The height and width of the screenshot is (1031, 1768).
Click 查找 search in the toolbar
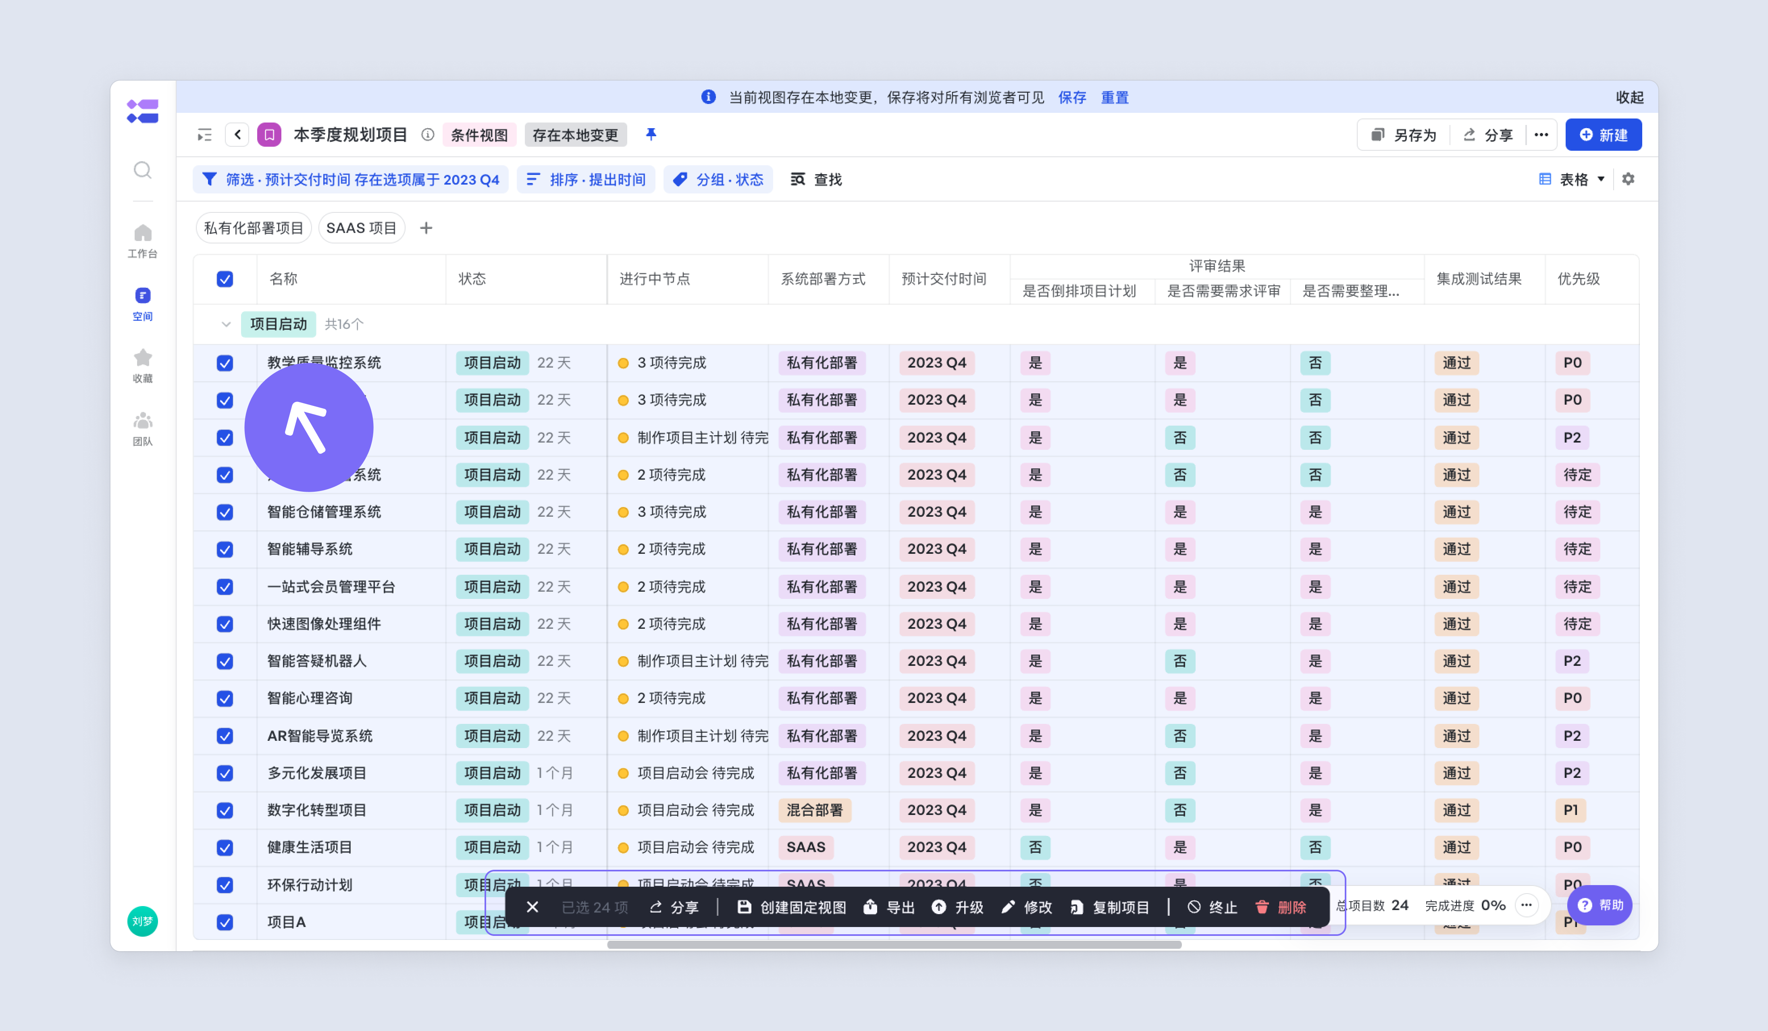pos(816,179)
